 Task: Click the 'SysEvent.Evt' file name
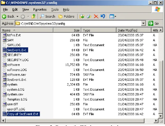click(x=17, y=80)
